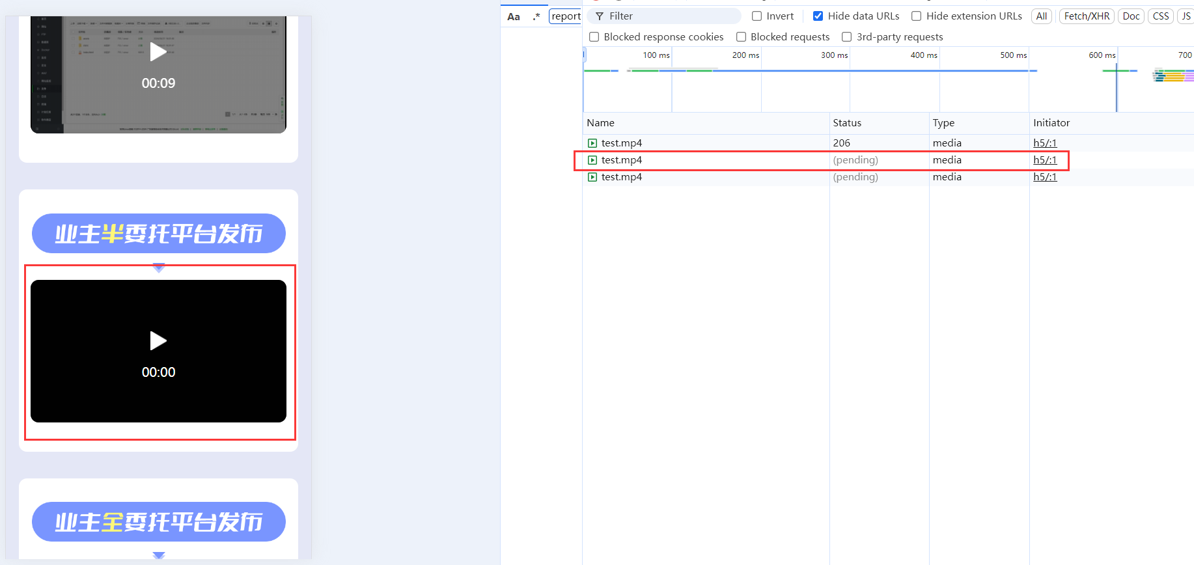The width and height of the screenshot is (1194, 565).
Task: Sort by the Status column header
Action: (x=879, y=123)
